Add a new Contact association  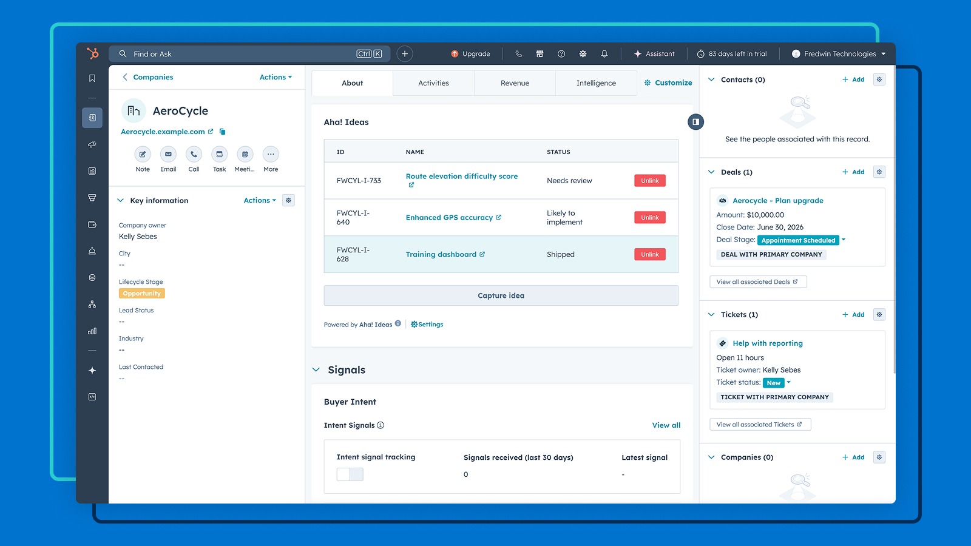click(x=853, y=79)
